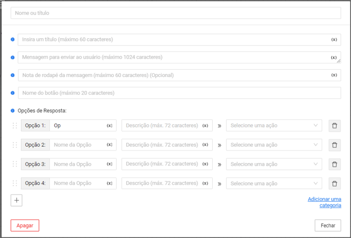351x238 pixels.
Task: Click Opção 4 description field
Action: [x=162, y=183]
